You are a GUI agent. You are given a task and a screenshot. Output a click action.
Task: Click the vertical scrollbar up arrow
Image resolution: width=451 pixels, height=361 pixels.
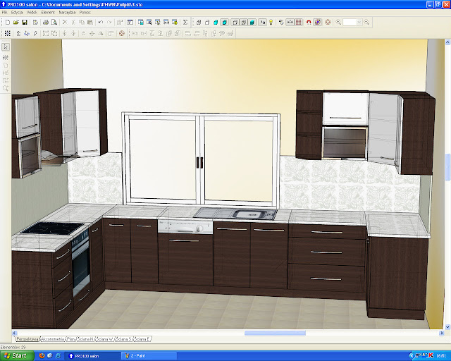(447, 42)
